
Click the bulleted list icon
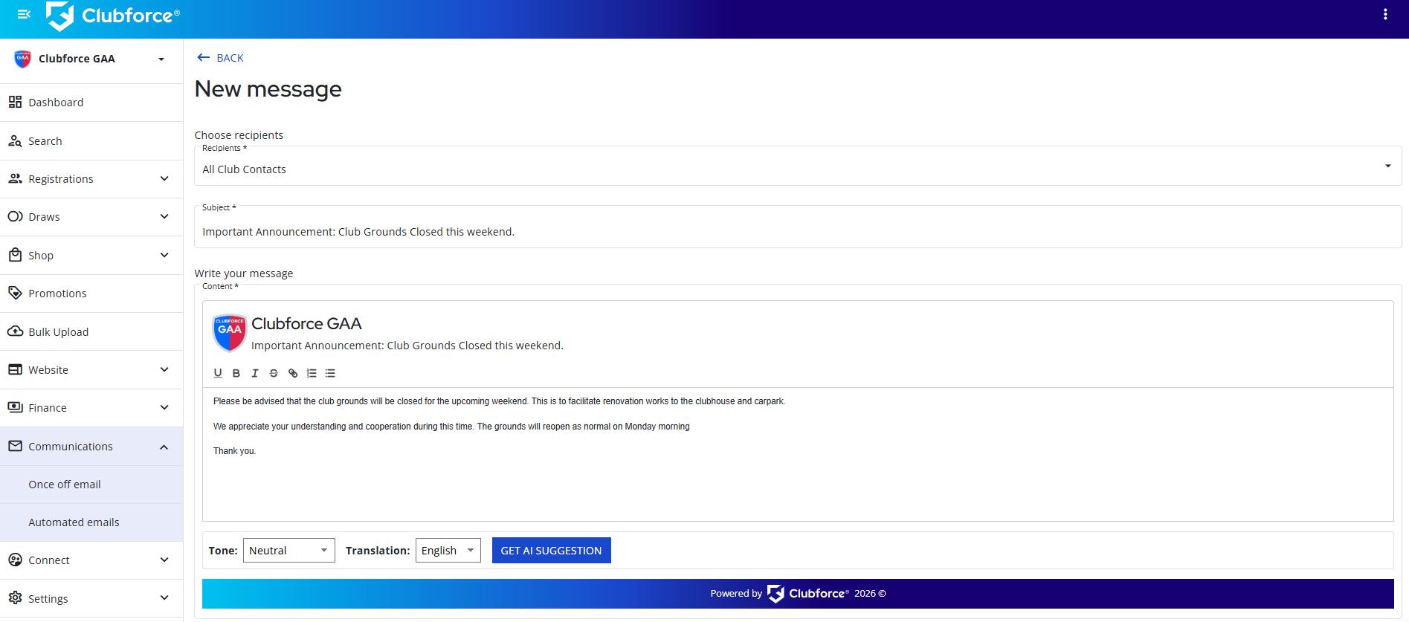[330, 373]
